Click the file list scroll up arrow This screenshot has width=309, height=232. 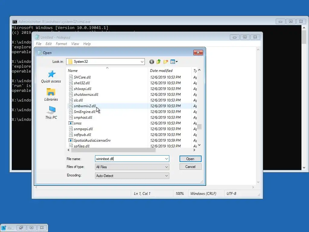199,70
